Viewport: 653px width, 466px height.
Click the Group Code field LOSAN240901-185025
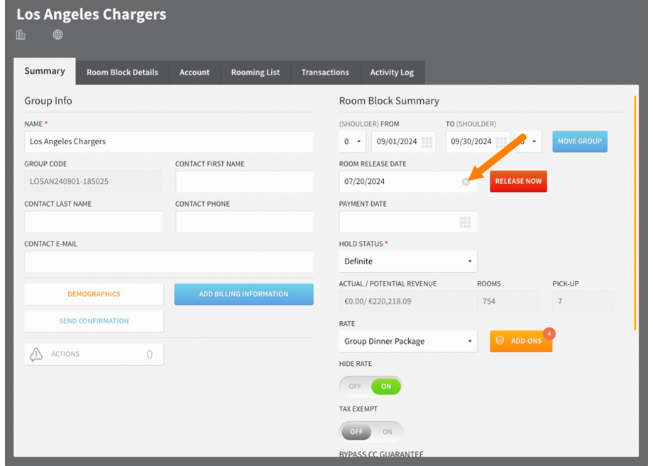pyautogui.click(x=94, y=182)
